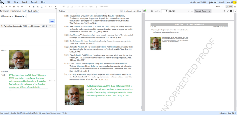Open the text color A swatch
The image size is (237, 115).
click(x=55, y=7)
